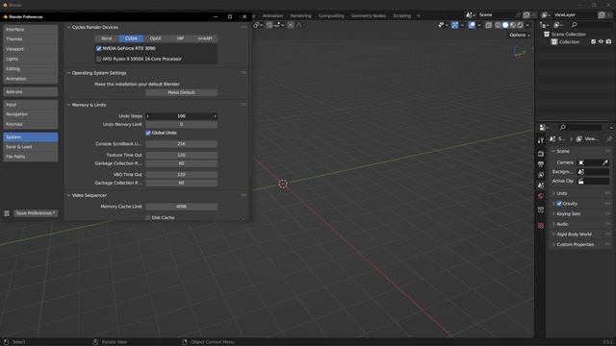Open the viewport Options dropdown
The image size is (616, 346).
click(520, 36)
